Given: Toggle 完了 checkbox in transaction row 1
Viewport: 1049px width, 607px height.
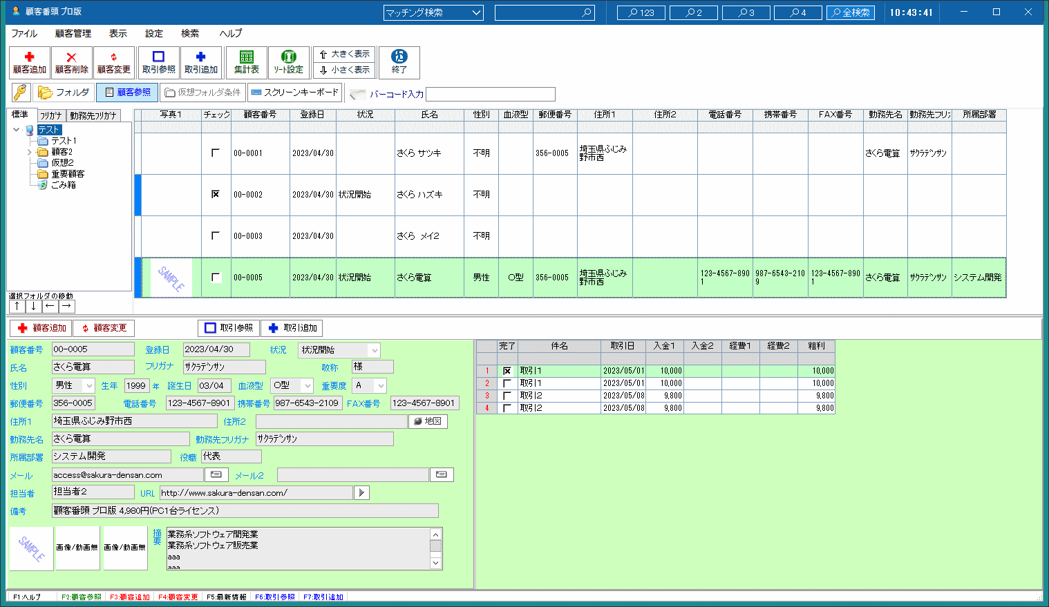Looking at the screenshot, I should [x=507, y=371].
